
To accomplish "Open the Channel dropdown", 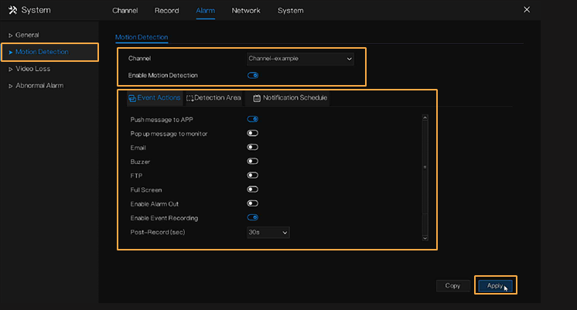I will 299,58.
